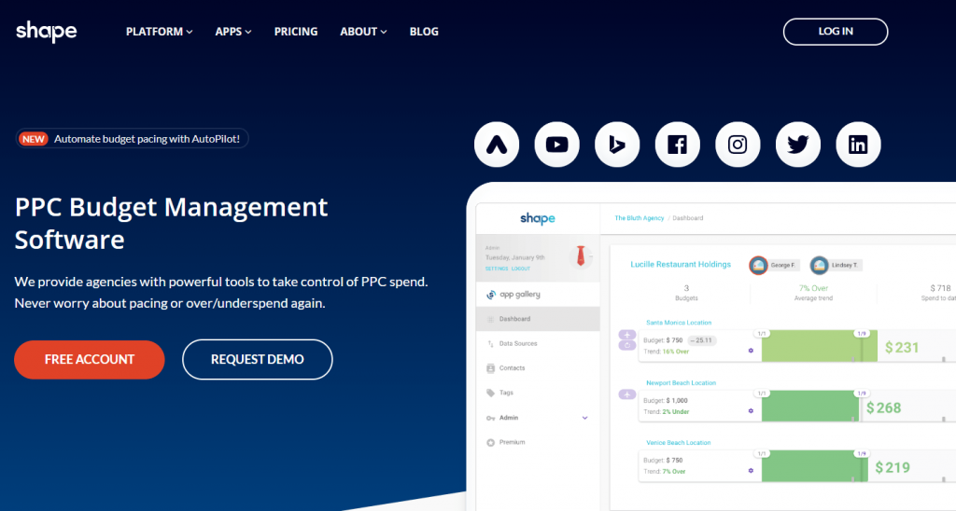Click the Twitter round icon
The image size is (956, 511).
798,145
